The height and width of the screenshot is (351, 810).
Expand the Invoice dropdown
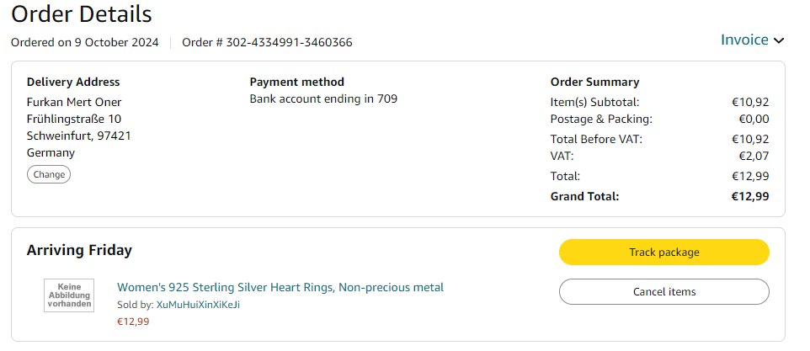pos(744,40)
